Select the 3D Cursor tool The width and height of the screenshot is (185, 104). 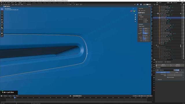[2, 12]
